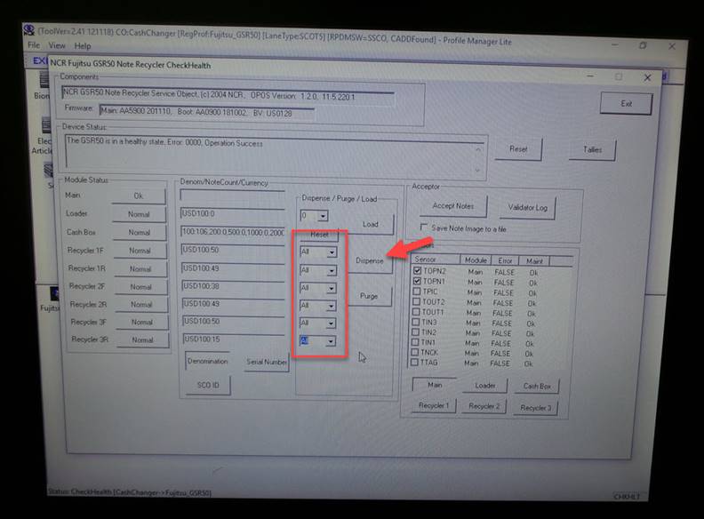Maximize the Profile Manager Lite window
704x519 pixels.
[642, 45]
